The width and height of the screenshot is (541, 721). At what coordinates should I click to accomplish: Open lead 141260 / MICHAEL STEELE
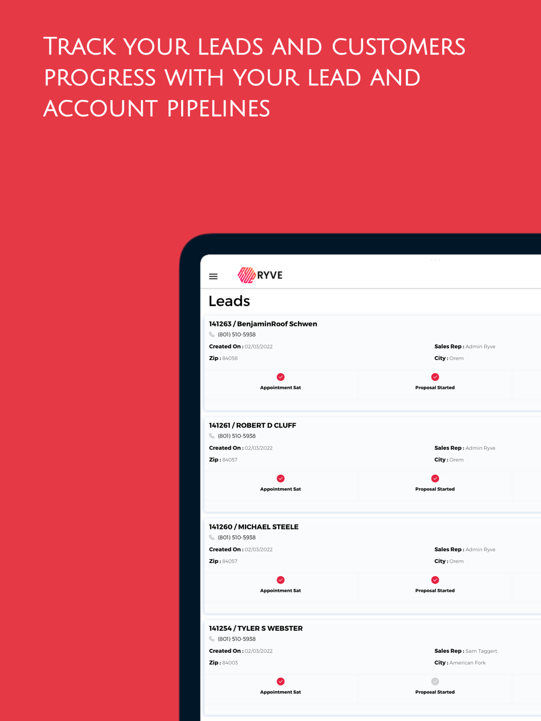254,527
